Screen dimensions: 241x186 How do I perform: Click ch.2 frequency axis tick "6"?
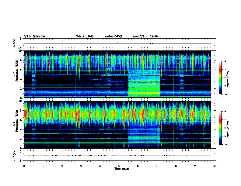[x=21, y=120]
